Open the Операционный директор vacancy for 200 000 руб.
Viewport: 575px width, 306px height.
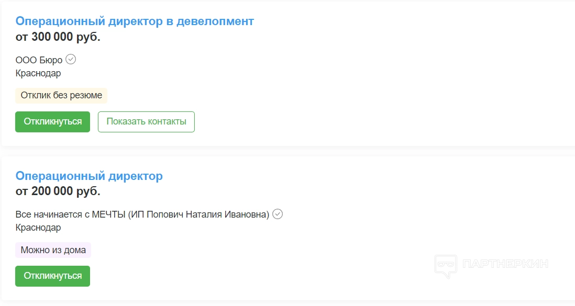coord(89,176)
